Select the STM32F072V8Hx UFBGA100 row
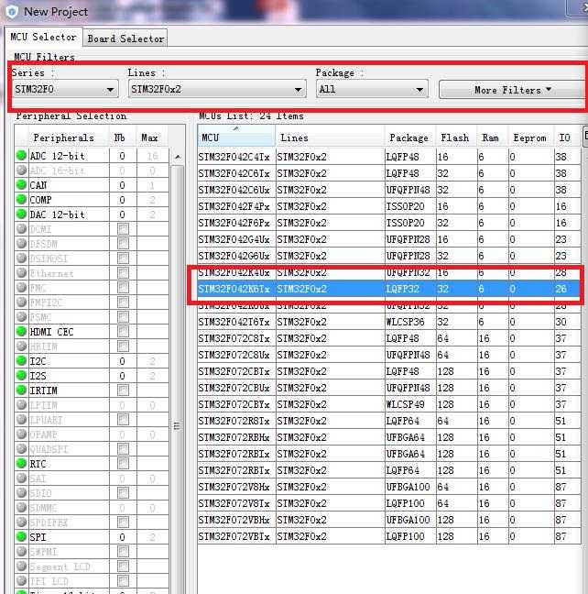This screenshot has width=588, height=594. tap(389, 487)
